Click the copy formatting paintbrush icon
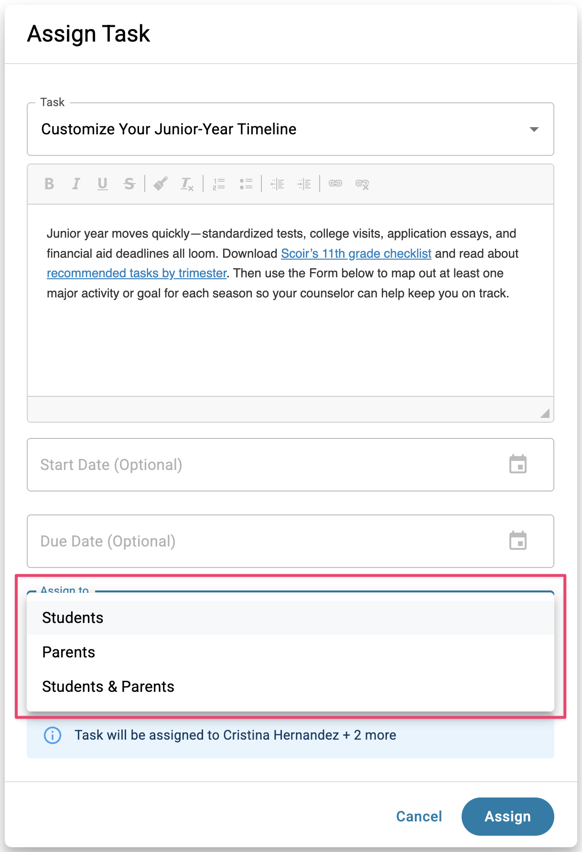 161,184
